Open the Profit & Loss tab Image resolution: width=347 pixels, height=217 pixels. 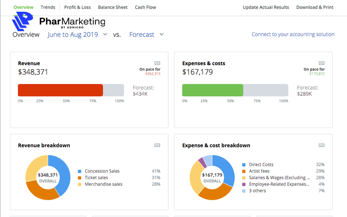click(x=78, y=7)
